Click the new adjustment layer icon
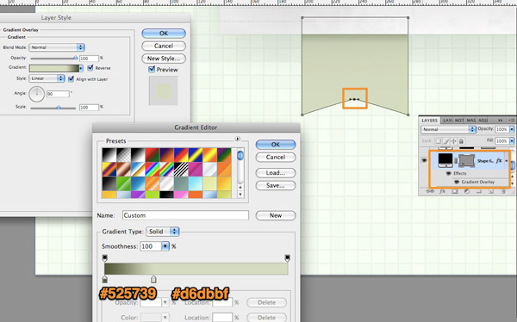This screenshot has height=322, width=517. point(466,191)
